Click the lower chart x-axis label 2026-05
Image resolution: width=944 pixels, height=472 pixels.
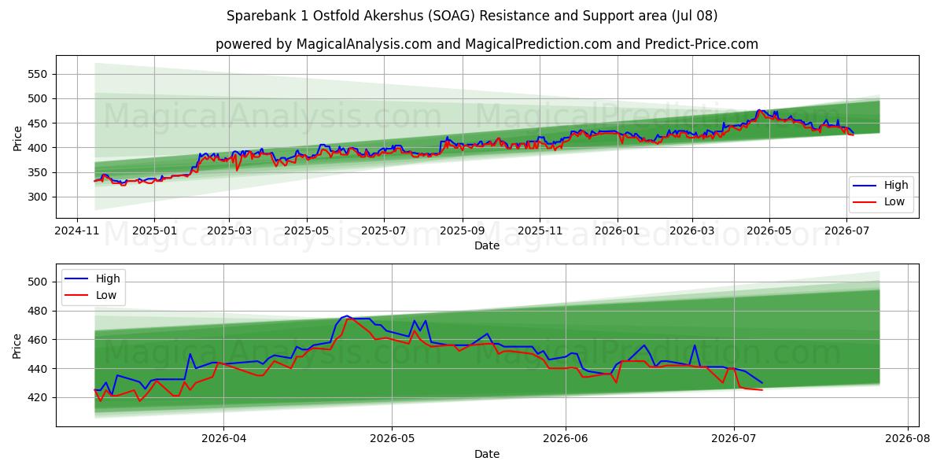click(x=392, y=440)
